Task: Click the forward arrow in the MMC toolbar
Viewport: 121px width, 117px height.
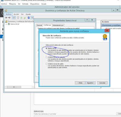Action: [x=9, y=18]
